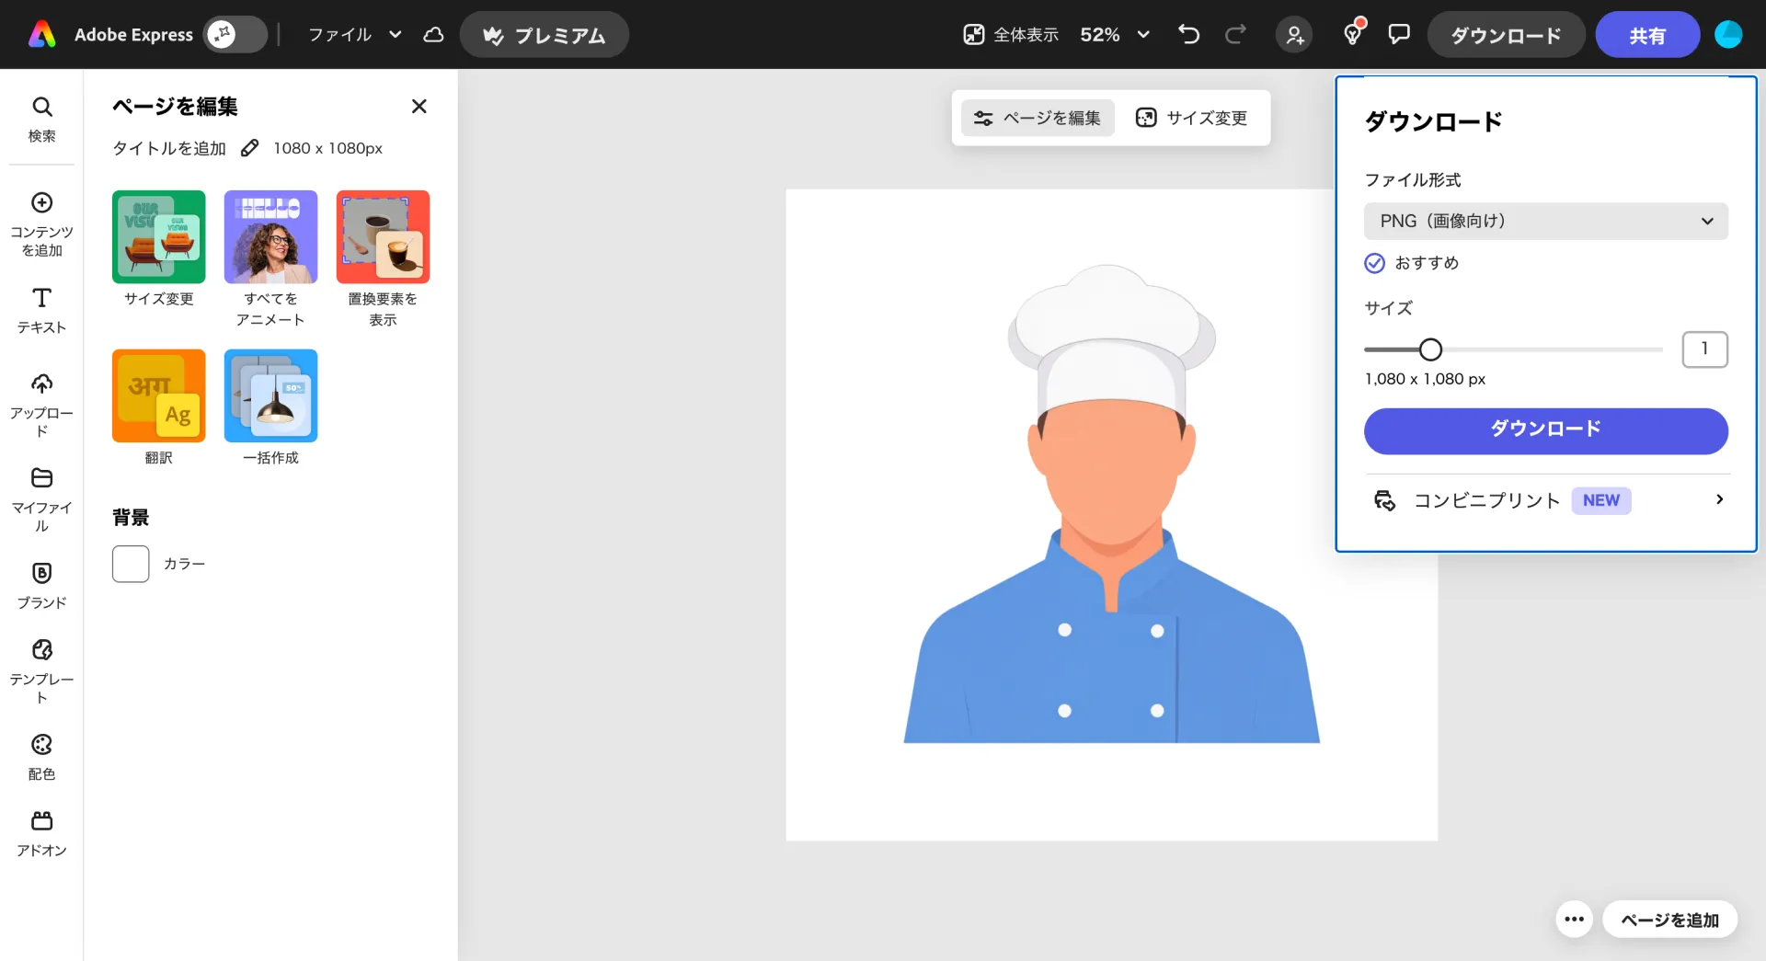This screenshot has height=961, width=1766.
Task: Toggle the switch next to Adobe Express
Action: tap(235, 35)
